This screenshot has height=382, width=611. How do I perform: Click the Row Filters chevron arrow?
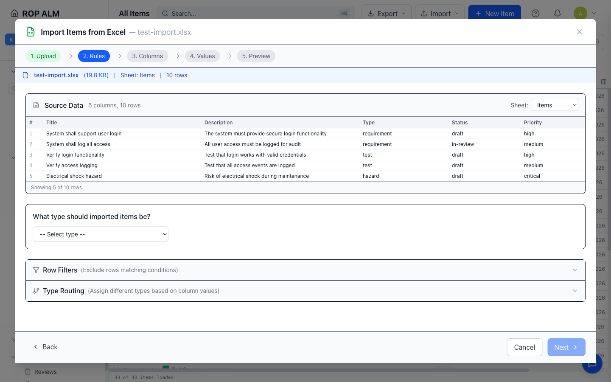[x=575, y=270]
